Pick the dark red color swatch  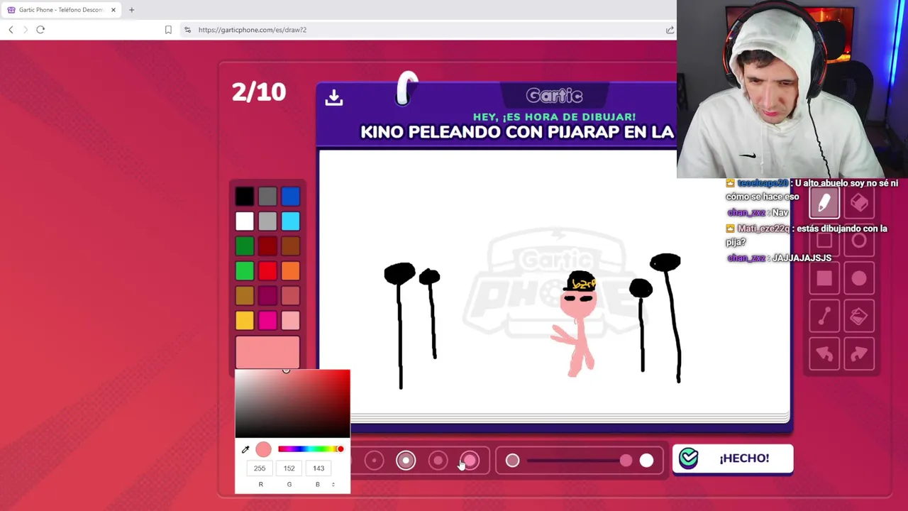pos(267,246)
